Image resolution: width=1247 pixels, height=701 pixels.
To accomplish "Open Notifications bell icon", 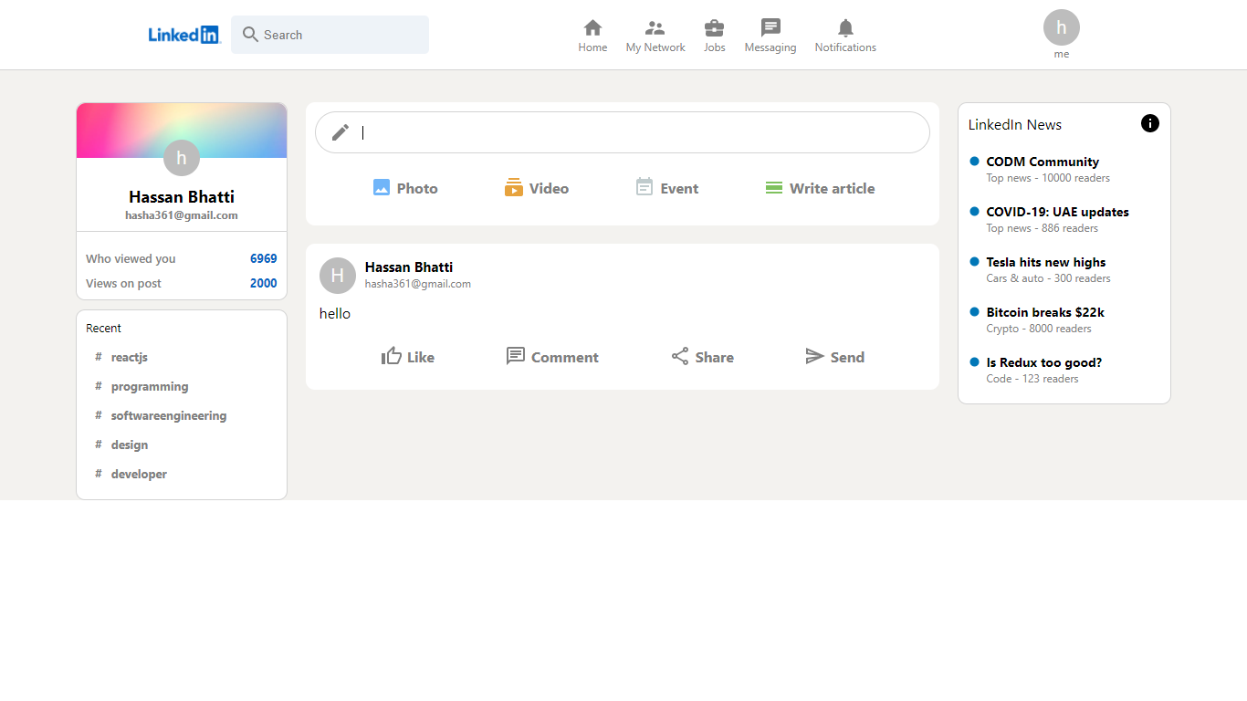I will [x=845, y=27].
